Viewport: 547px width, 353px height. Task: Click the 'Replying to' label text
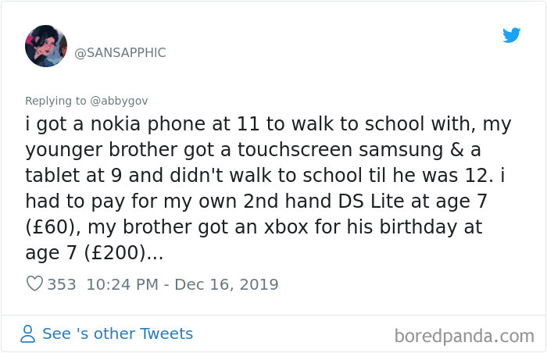click(x=55, y=102)
